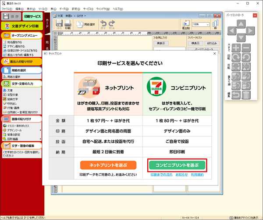
Task: Click the 取消 redo arrow in the toolbar
Action: (112, 24)
